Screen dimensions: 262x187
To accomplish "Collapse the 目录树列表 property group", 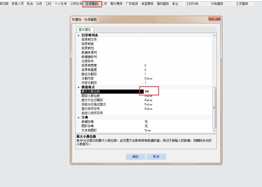I will click(78, 35).
